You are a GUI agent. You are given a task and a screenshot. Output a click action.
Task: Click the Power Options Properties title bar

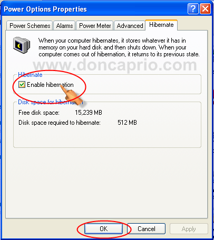click(95, 9)
